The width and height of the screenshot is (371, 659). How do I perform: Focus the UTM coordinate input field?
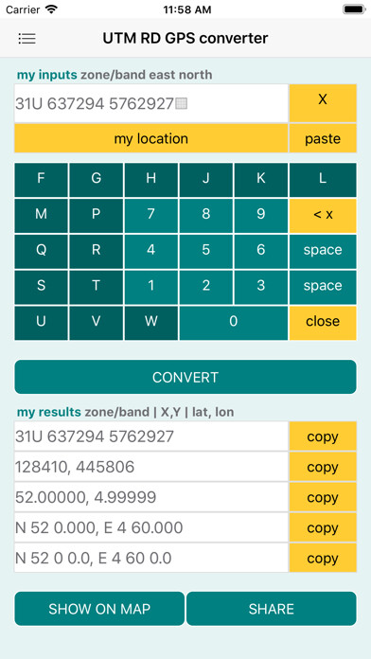151,103
